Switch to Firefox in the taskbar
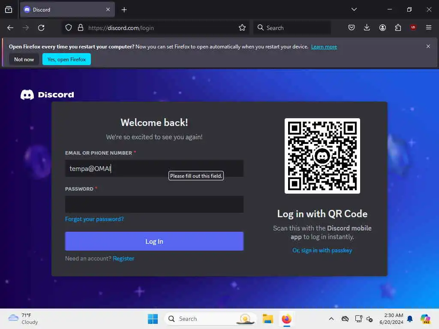This screenshot has width=439, height=329. (286, 319)
